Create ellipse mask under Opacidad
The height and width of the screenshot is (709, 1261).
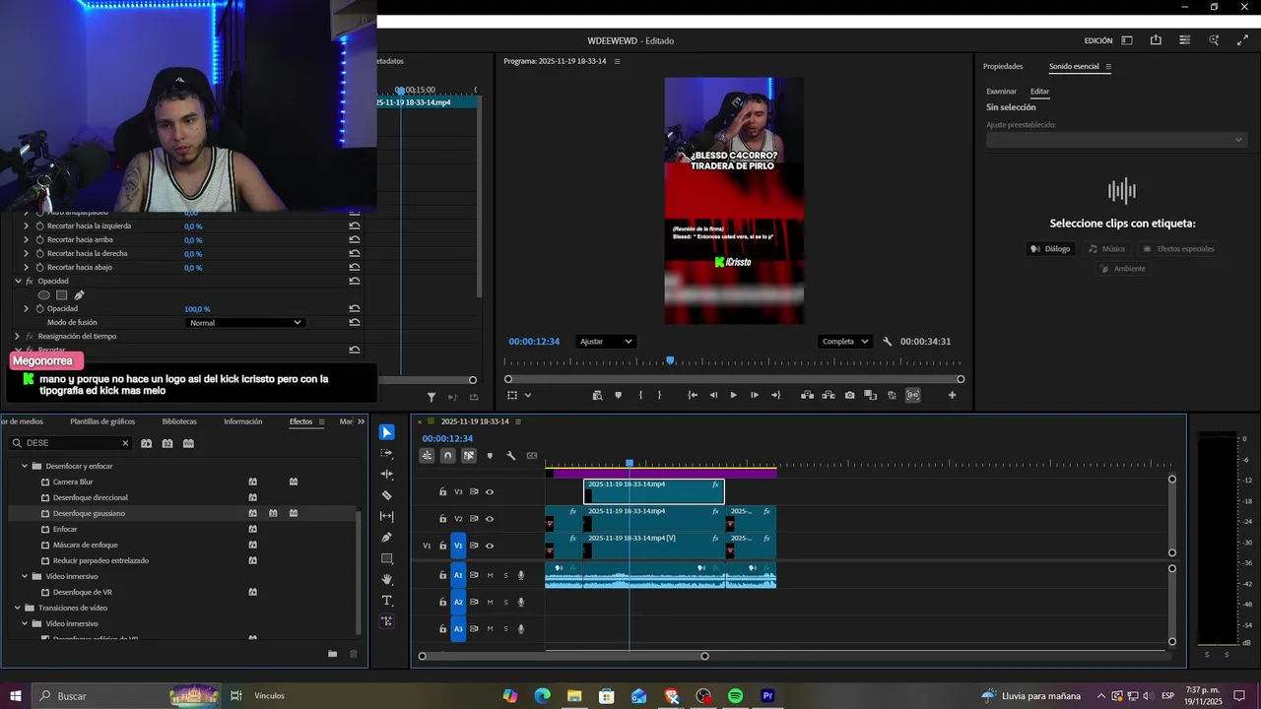tap(43, 295)
